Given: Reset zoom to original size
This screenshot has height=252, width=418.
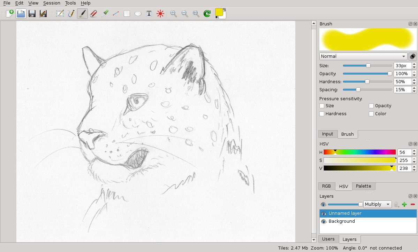Looking at the screenshot, I should click(x=196, y=14).
